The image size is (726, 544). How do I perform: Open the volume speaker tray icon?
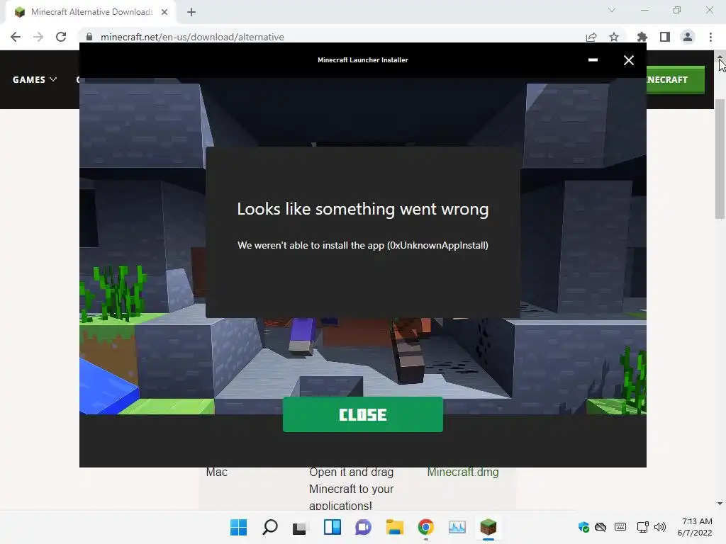[x=660, y=527]
